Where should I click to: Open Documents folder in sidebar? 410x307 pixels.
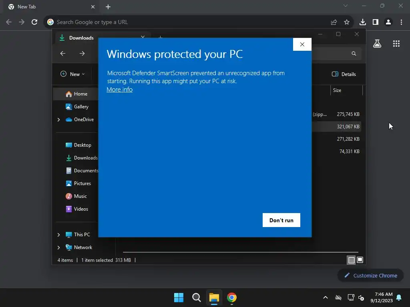pos(82,170)
